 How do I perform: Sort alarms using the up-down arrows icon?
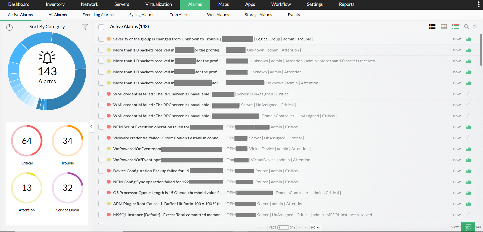click(x=475, y=26)
